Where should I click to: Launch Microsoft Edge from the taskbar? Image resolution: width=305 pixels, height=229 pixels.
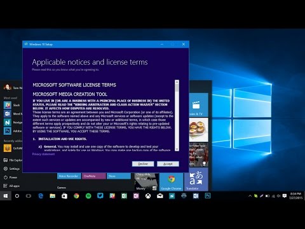pos(41,196)
